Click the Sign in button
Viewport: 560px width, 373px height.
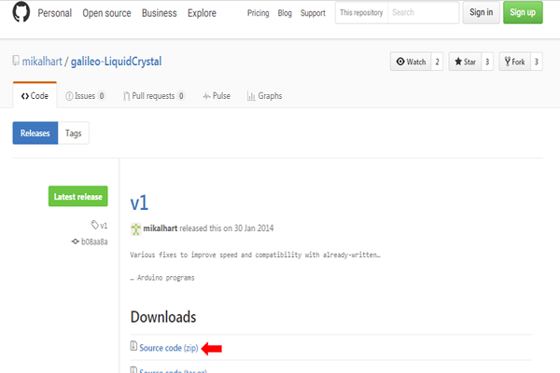tap(481, 12)
